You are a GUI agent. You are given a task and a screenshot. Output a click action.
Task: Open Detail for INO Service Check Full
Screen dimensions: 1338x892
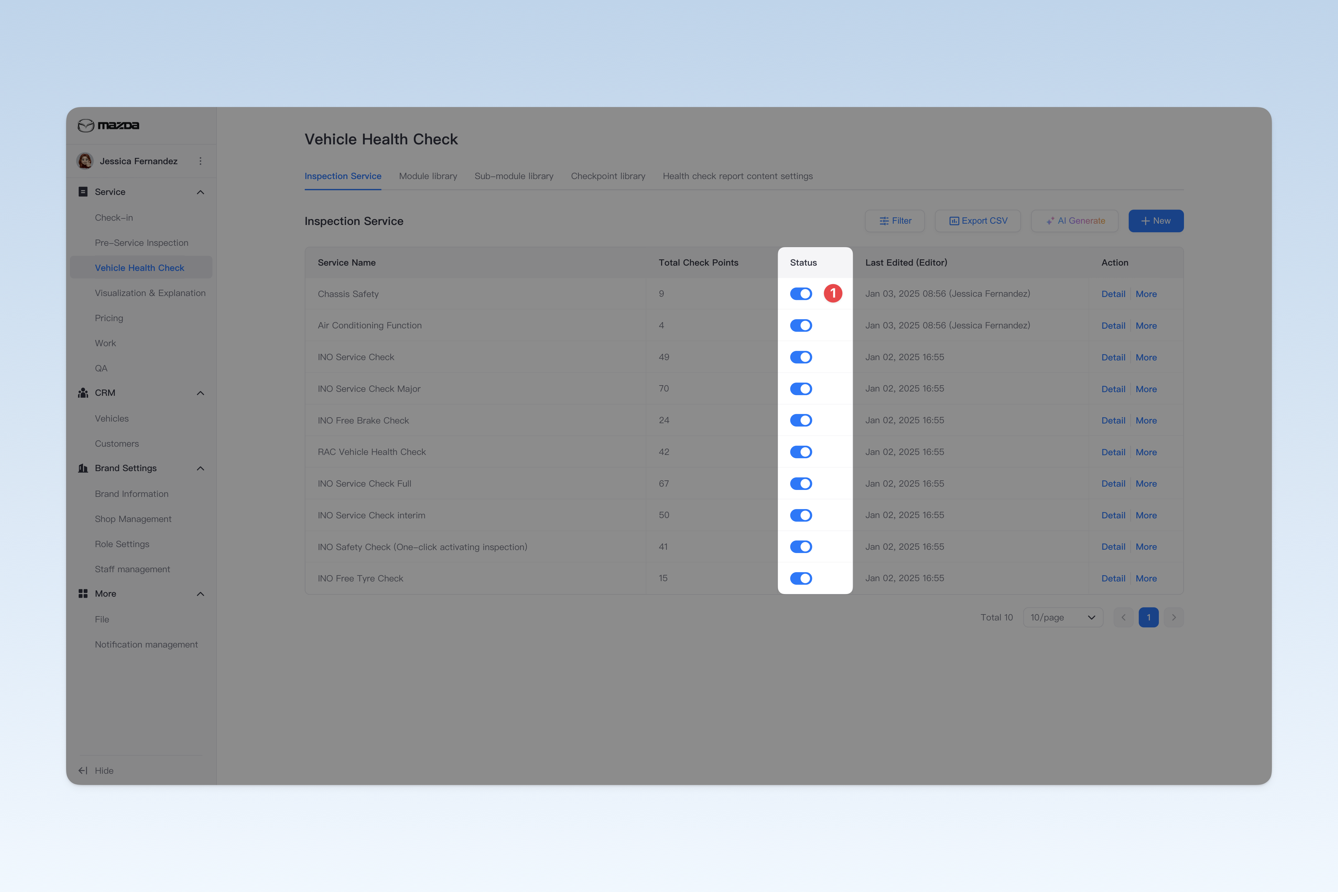[x=1113, y=484]
